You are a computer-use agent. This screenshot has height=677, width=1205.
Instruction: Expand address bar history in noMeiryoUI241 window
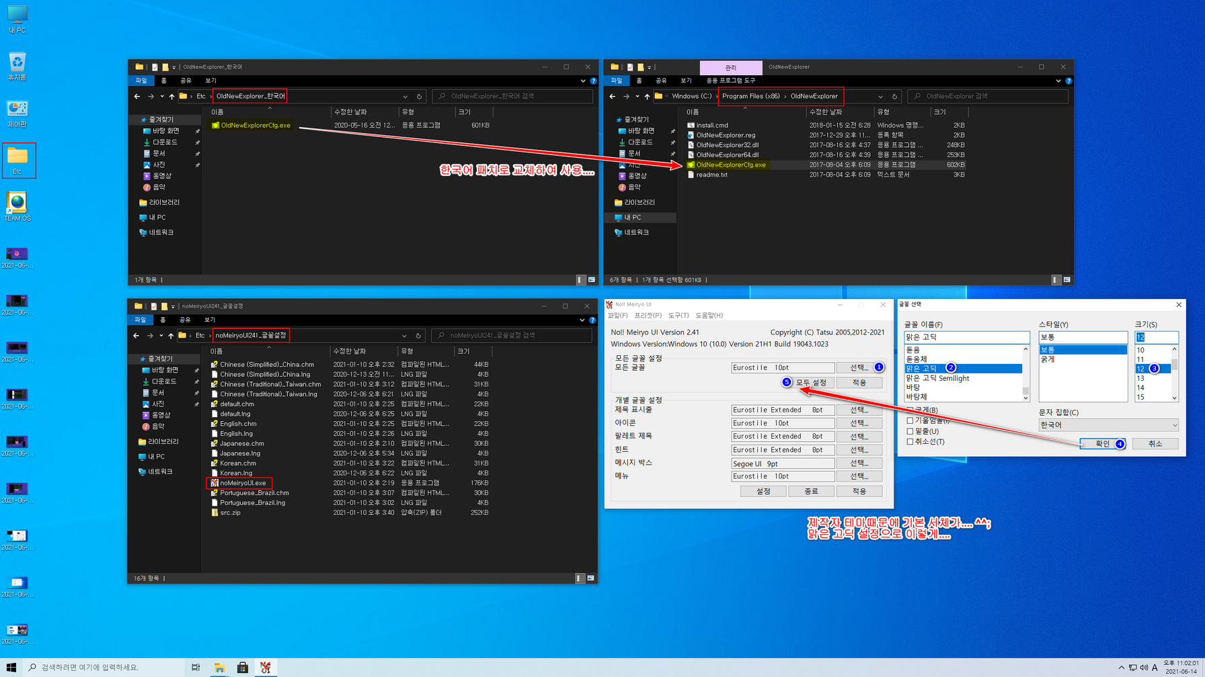pyautogui.click(x=404, y=335)
